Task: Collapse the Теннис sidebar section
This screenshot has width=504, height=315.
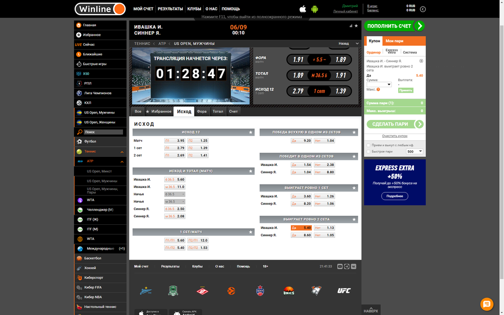Action: coord(122,152)
